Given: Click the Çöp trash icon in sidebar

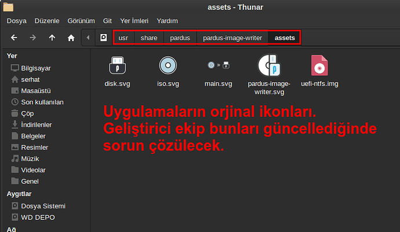Looking at the screenshot, I should point(15,113).
